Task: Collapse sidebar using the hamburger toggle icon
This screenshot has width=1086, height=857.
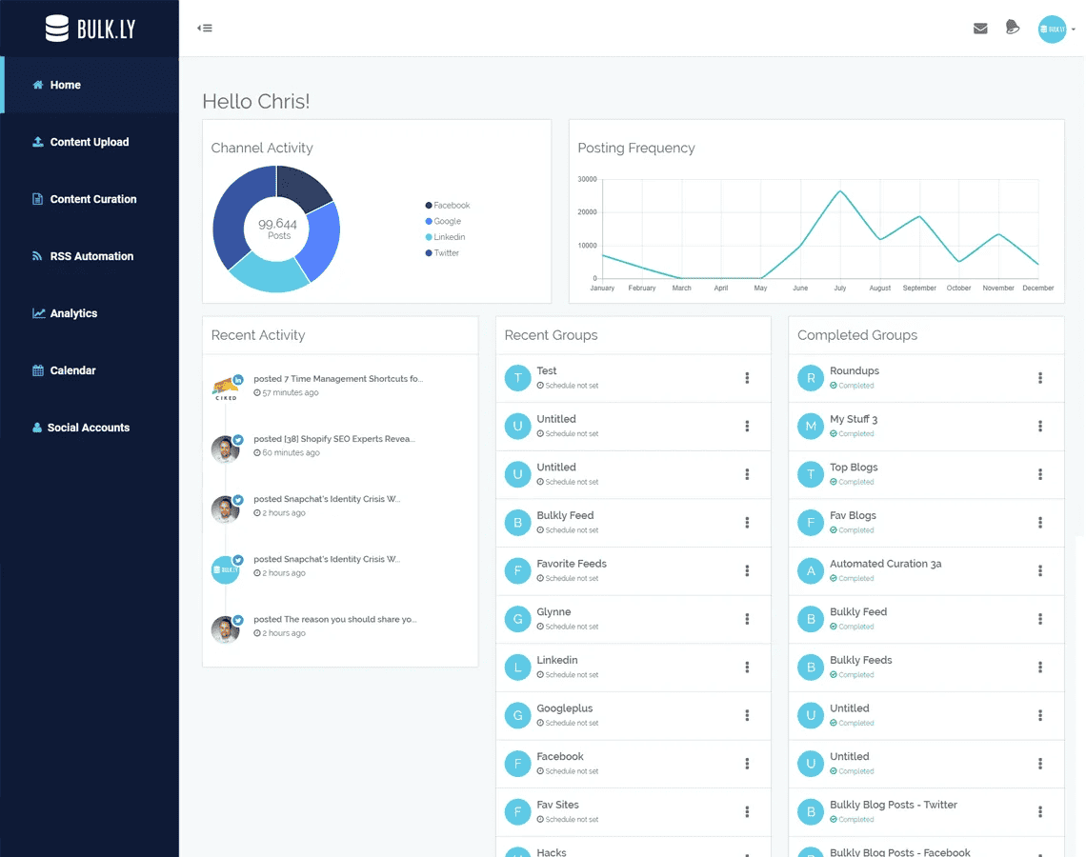Action: click(x=205, y=28)
